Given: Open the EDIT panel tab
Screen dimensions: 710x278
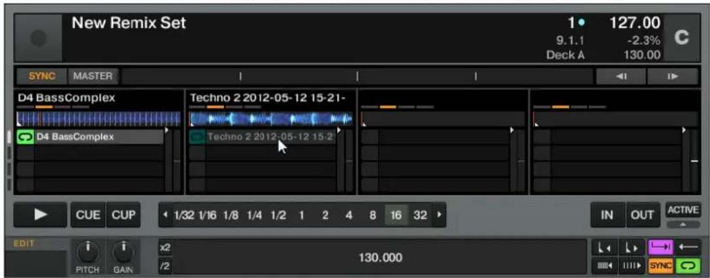Looking at the screenshot, I should [24, 244].
